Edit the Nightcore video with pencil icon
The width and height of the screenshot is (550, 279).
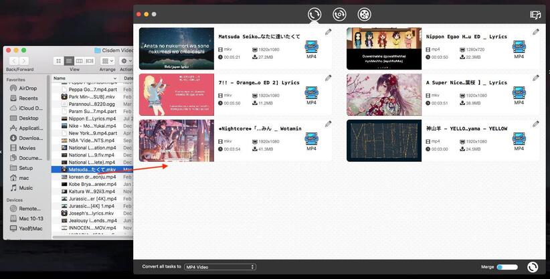(x=328, y=124)
